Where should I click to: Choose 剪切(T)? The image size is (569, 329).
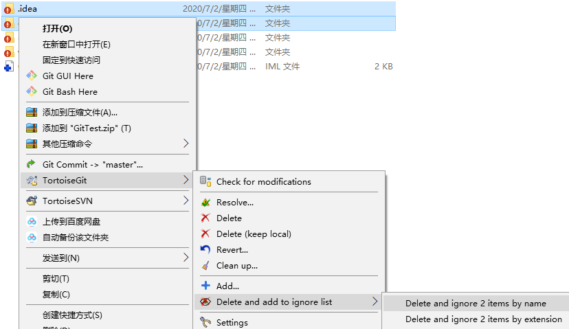56,279
